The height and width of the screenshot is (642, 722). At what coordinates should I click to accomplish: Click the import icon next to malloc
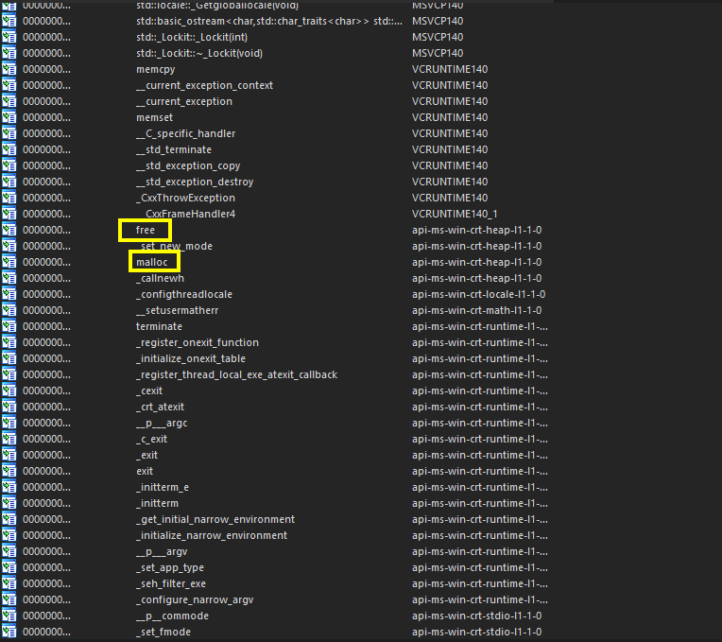tap(9, 262)
